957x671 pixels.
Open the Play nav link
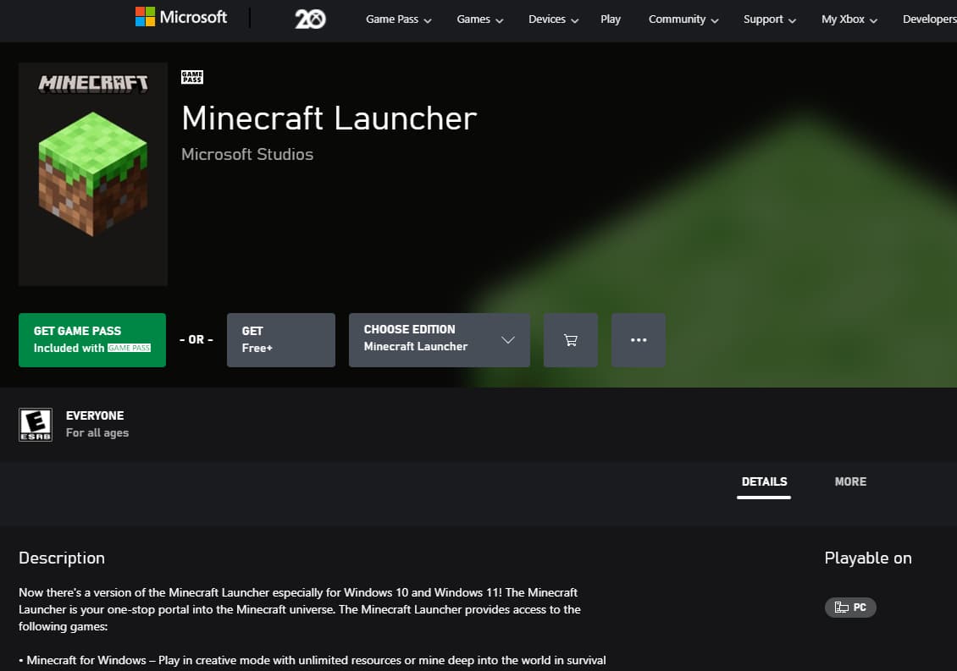(x=611, y=19)
